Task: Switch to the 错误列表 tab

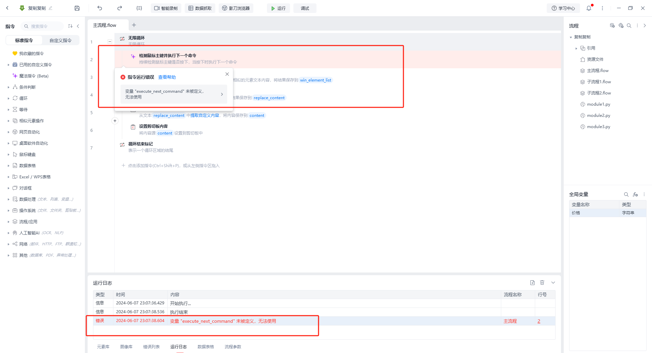Action: [x=151, y=347]
